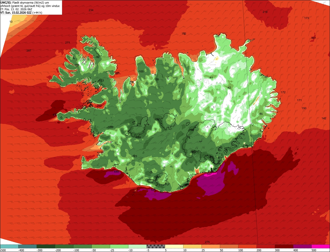Select the '-189' value on the map
Viewport: 330px width, 252px height.
(x=138, y=137)
